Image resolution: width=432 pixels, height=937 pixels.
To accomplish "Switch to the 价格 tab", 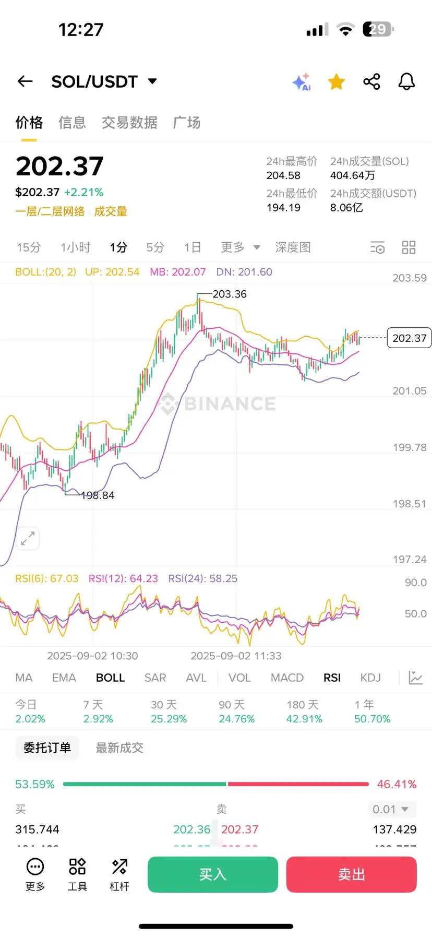I will coord(29,123).
